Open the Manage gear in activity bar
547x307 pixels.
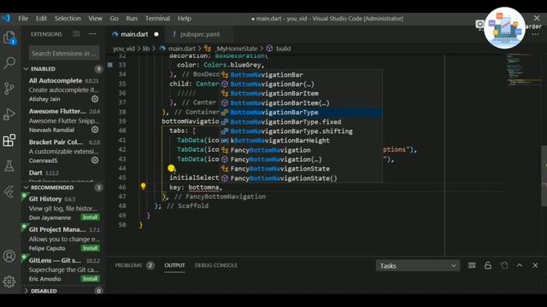(x=9, y=281)
